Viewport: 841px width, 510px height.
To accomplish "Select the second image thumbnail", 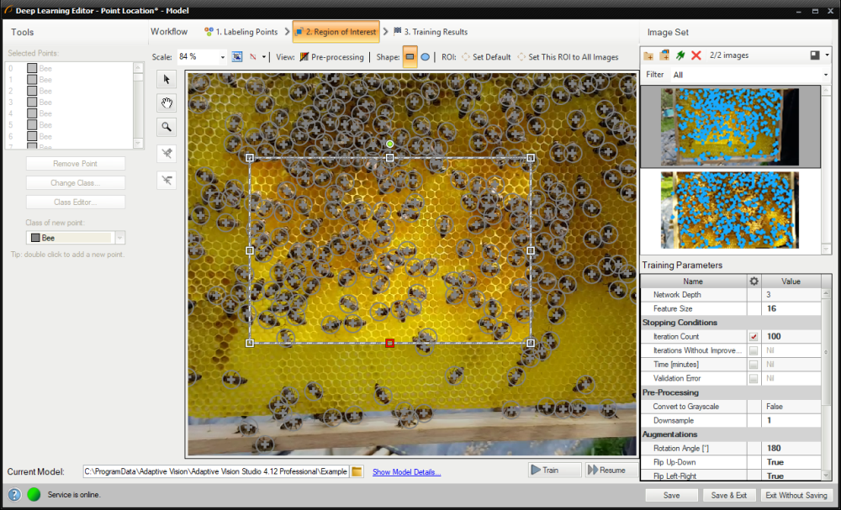I will pyautogui.click(x=729, y=211).
